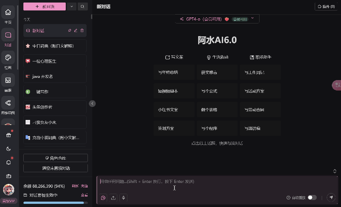Pin the 新对话 conversation
Screen dimensions: 341x207
(x=70, y=30)
